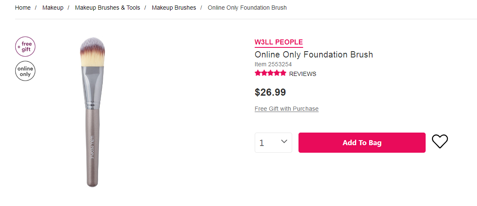Open the quantity dropdown showing 1
The width and height of the screenshot is (477, 206).
pyautogui.click(x=273, y=143)
